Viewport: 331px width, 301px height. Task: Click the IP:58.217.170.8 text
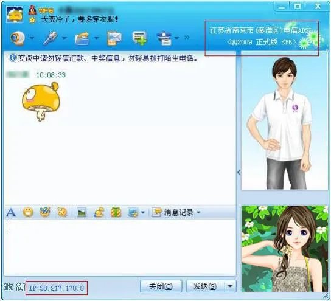pyautogui.click(x=57, y=288)
